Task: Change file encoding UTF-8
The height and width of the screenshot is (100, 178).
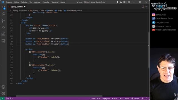Action: click(x=114, y=99)
